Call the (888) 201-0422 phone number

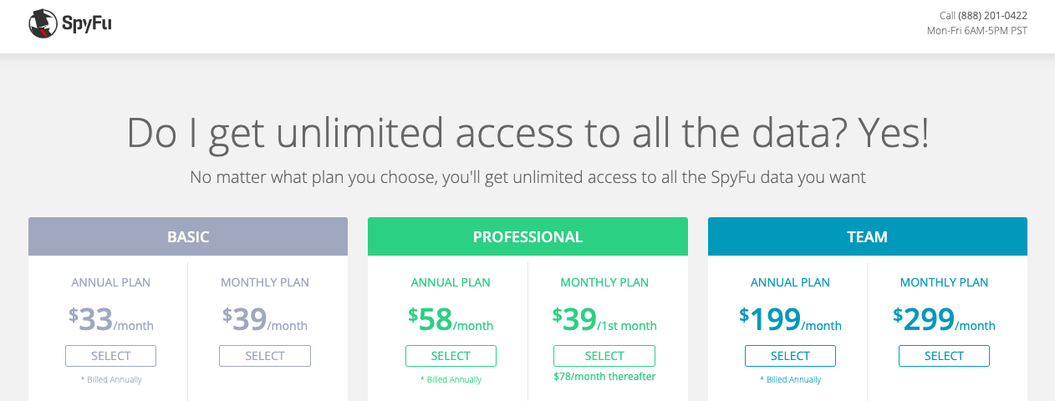pos(992,16)
